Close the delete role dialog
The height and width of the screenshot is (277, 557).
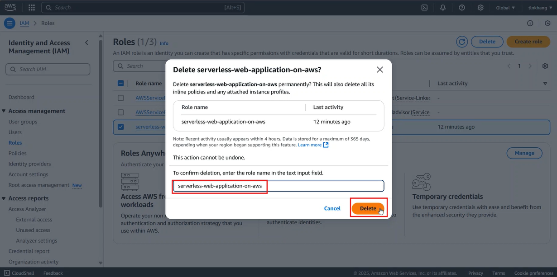(379, 70)
